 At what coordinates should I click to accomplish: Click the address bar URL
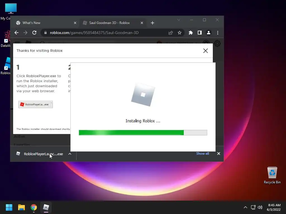94,33
